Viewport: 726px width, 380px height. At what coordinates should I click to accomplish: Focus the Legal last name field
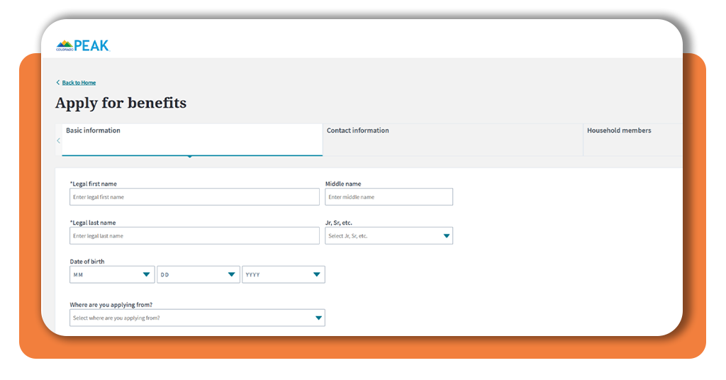pyautogui.click(x=194, y=235)
